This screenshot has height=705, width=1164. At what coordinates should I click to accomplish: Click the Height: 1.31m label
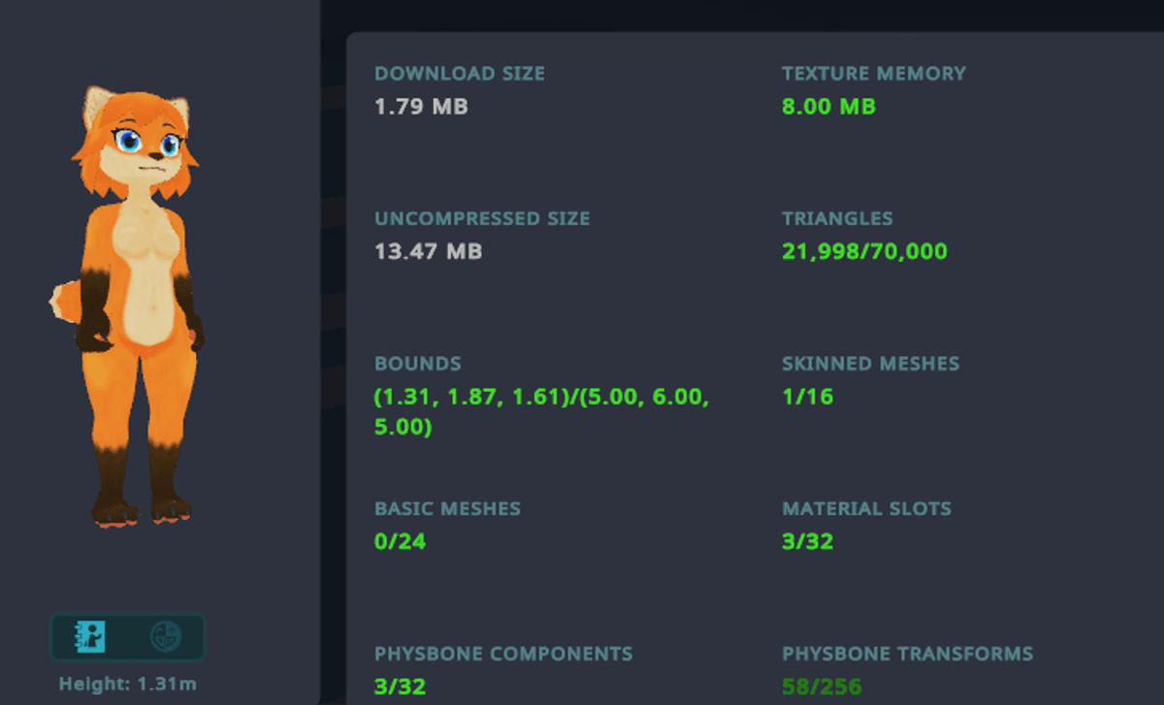(x=127, y=684)
